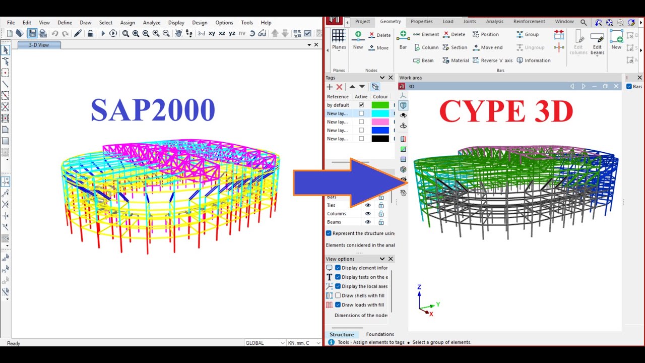Image resolution: width=645 pixels, height=363 pixels.
Task: Save the SAP2000 model with the floppy icon
Action: [32, 33]
